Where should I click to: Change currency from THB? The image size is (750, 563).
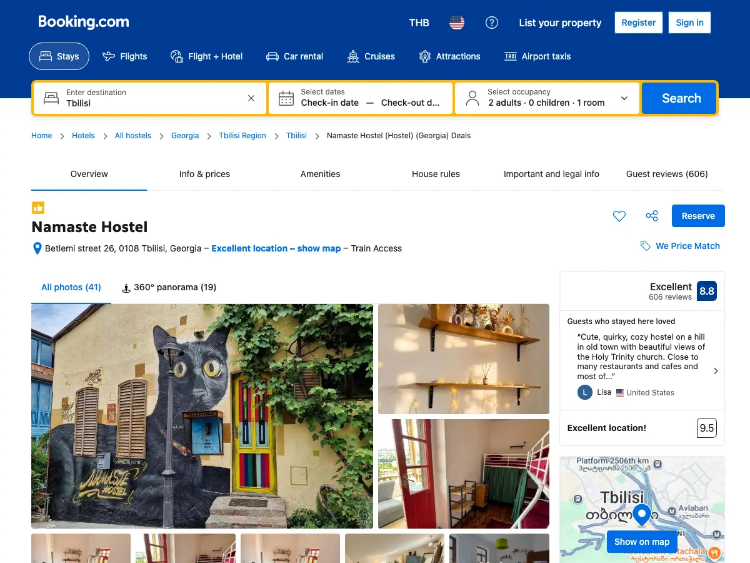pyautogui.click(x=419, y=23)
